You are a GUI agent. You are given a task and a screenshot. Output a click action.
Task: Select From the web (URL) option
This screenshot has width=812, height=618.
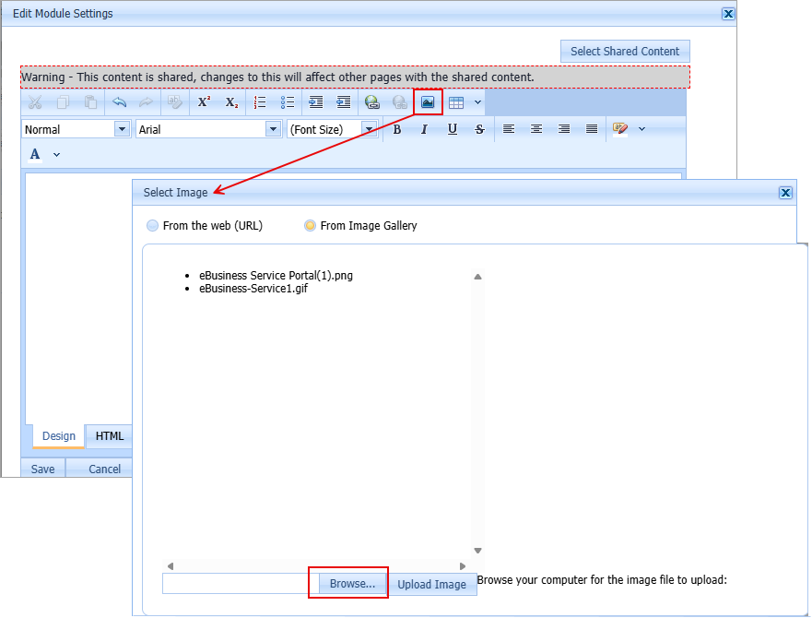152,226
